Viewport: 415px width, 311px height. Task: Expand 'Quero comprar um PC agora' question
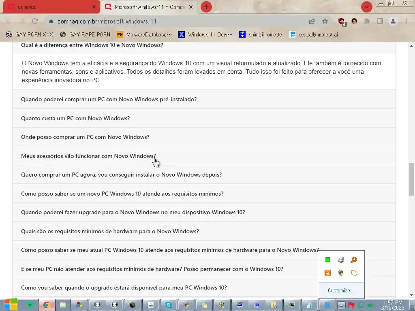204,175
